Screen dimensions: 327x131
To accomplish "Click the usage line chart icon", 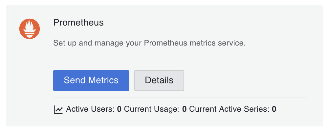I will 58,110.
